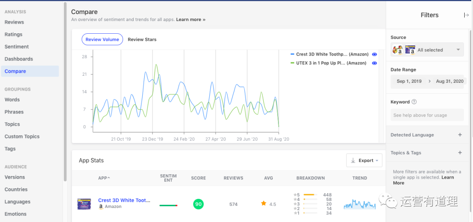Select the Review Volume toggle
This screenshot has width=473, height=222.
click(x=102, y=39)
